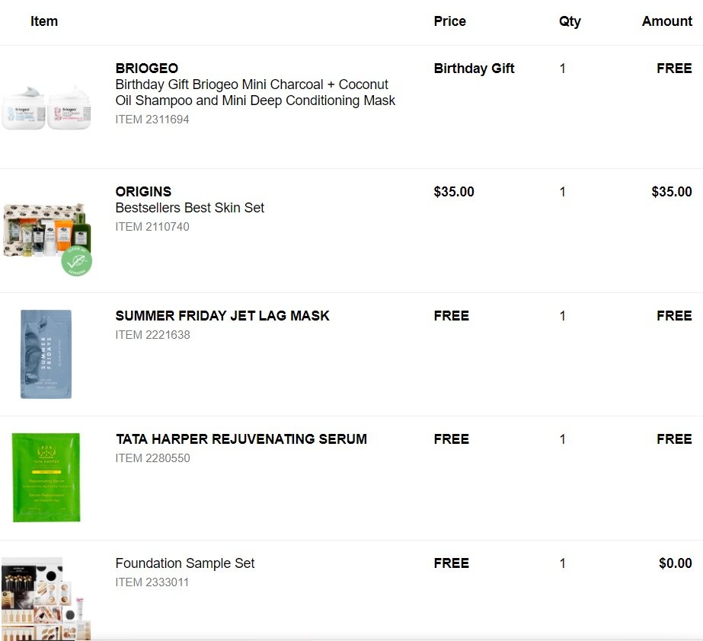The image size is (703, 641).
Task: Click the Bestsellers Best Skin Set title
Action: [190, 208]
